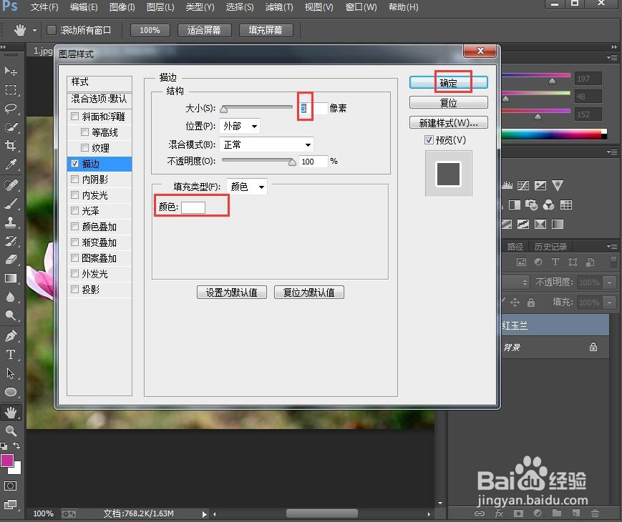Click the layer fx icon at panel bottom
Viewport: 622px width, 522px height.
[499, 513]
